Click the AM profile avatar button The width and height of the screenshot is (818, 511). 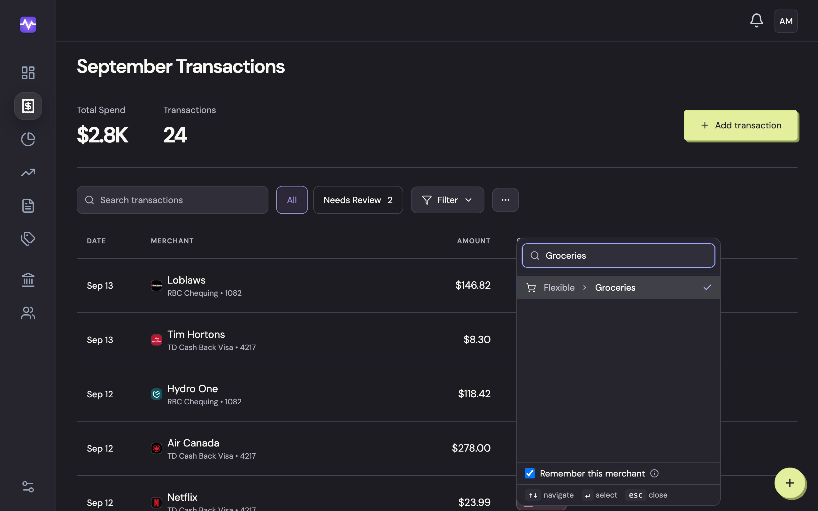pyautogui.click(x=786, y=21)
